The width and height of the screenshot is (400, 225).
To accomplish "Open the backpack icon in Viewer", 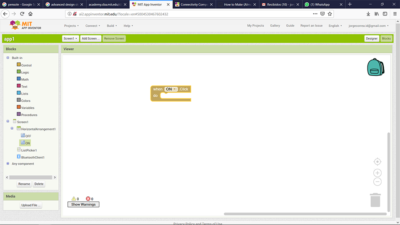I will pos(376,67).
